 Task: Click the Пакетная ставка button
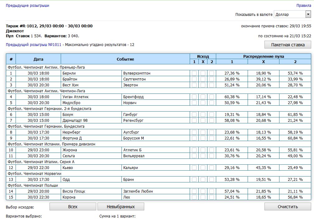[x=288, y=45]
